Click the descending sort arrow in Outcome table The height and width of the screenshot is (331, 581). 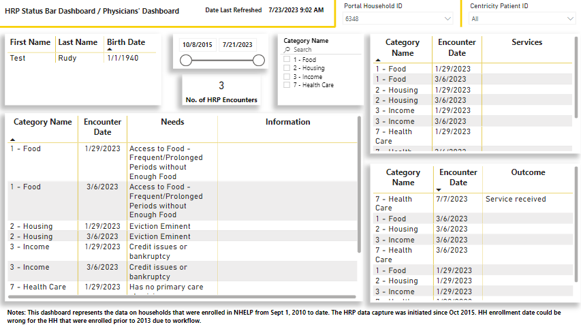439,190
